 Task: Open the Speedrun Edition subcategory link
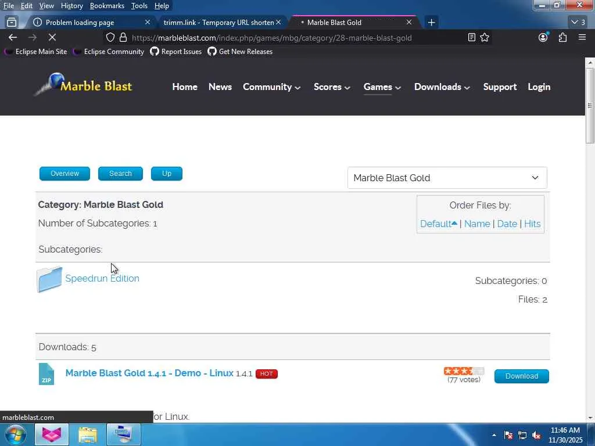[x=102, y=278]
